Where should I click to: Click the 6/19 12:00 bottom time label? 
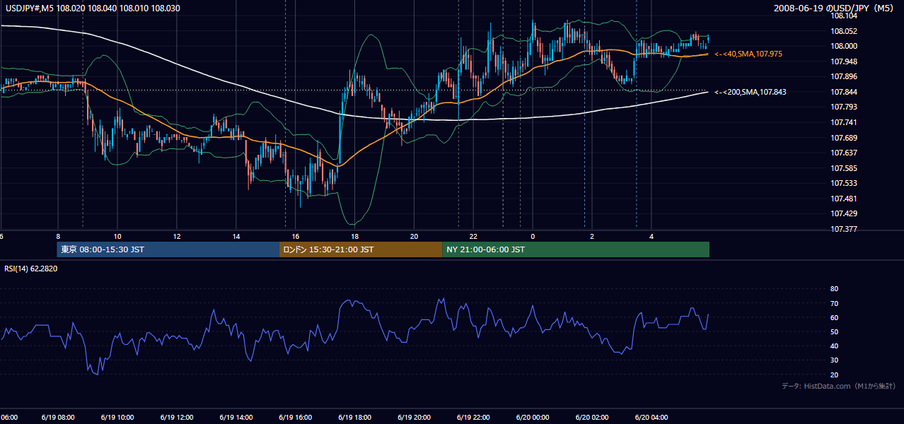click(x=178, y=418)
